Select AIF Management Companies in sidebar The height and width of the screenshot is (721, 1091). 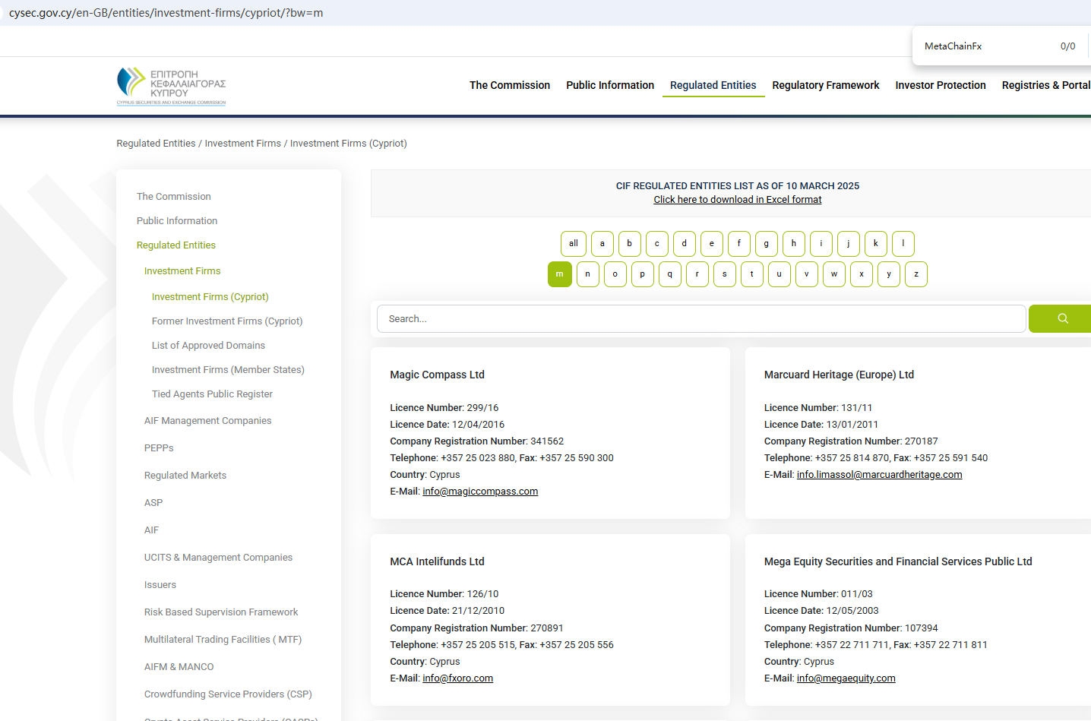(207, 421)
